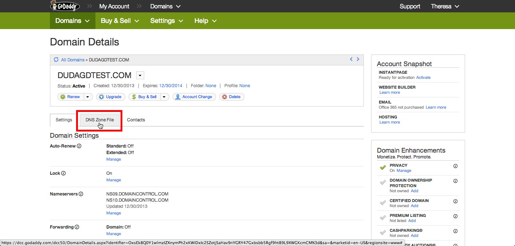This screenshot has height=246, width=515.
Task: Click Manage under Nameservers
Action: click(x=114, y=213)
